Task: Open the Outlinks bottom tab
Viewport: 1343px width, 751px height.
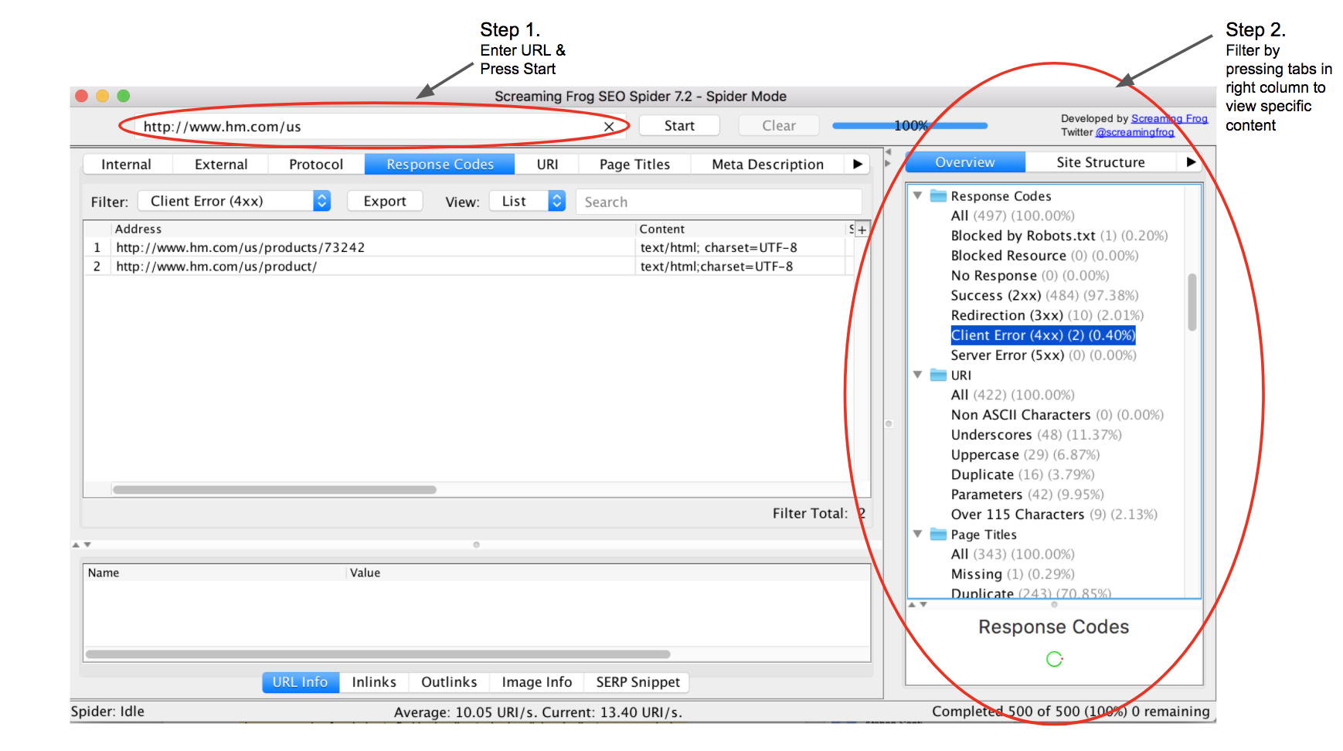Action: point(449,682)
